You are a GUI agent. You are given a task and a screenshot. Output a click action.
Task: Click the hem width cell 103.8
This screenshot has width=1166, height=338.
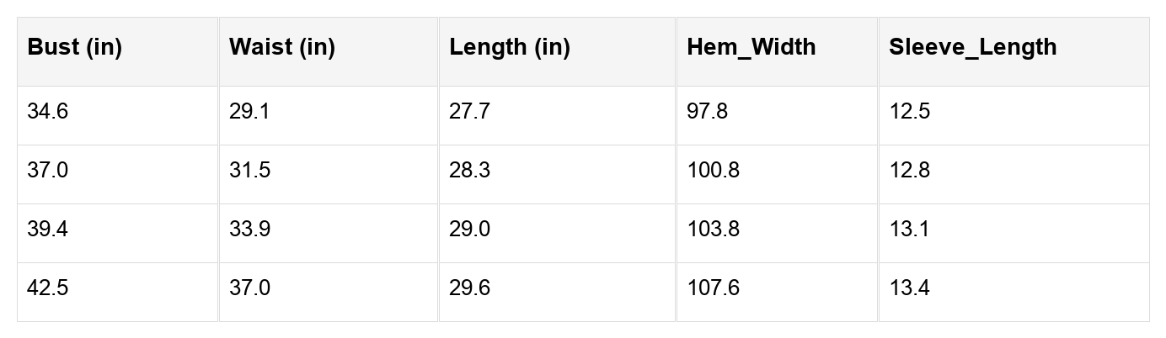(713, 230)
